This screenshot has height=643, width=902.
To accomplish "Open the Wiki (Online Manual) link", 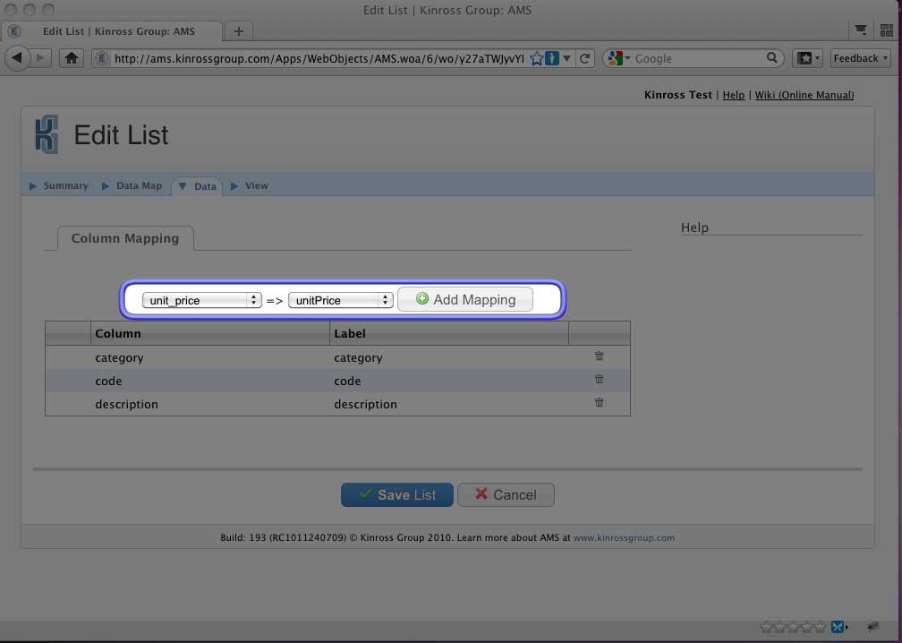I will click(x=804, y=95).
